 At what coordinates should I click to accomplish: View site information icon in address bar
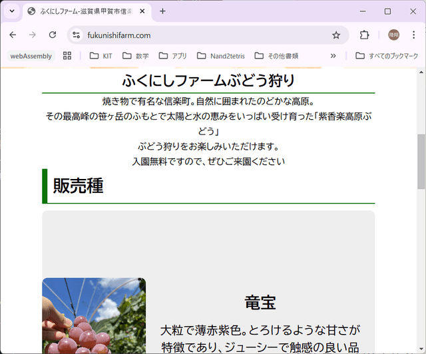click(77, 35)
